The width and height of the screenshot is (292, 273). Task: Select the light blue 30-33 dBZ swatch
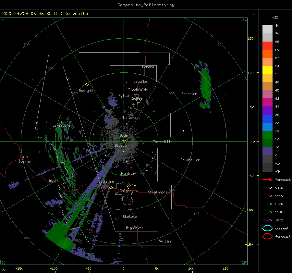tap(267, 127)
